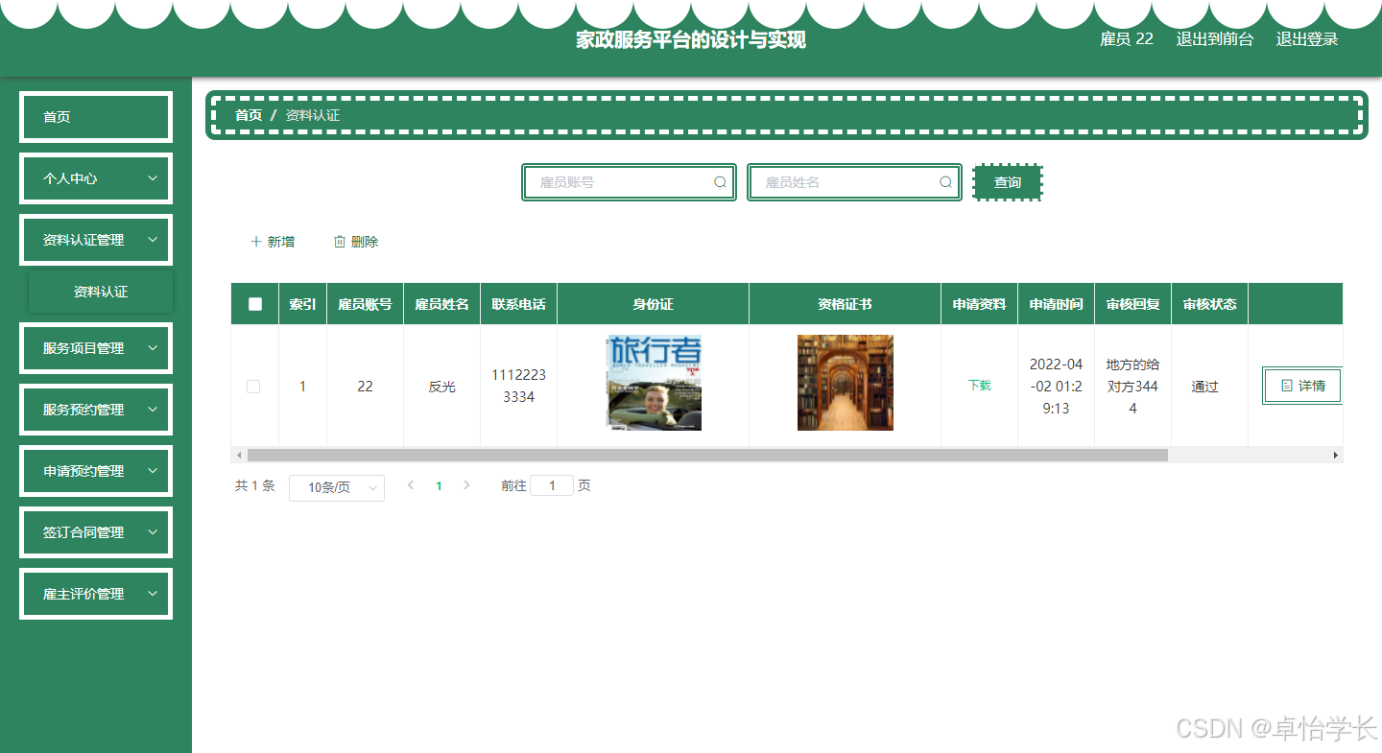This screenshot has width=1382, height=753.
Task: Click 退出登录 in the header
Action: (x=1307, y=39)
